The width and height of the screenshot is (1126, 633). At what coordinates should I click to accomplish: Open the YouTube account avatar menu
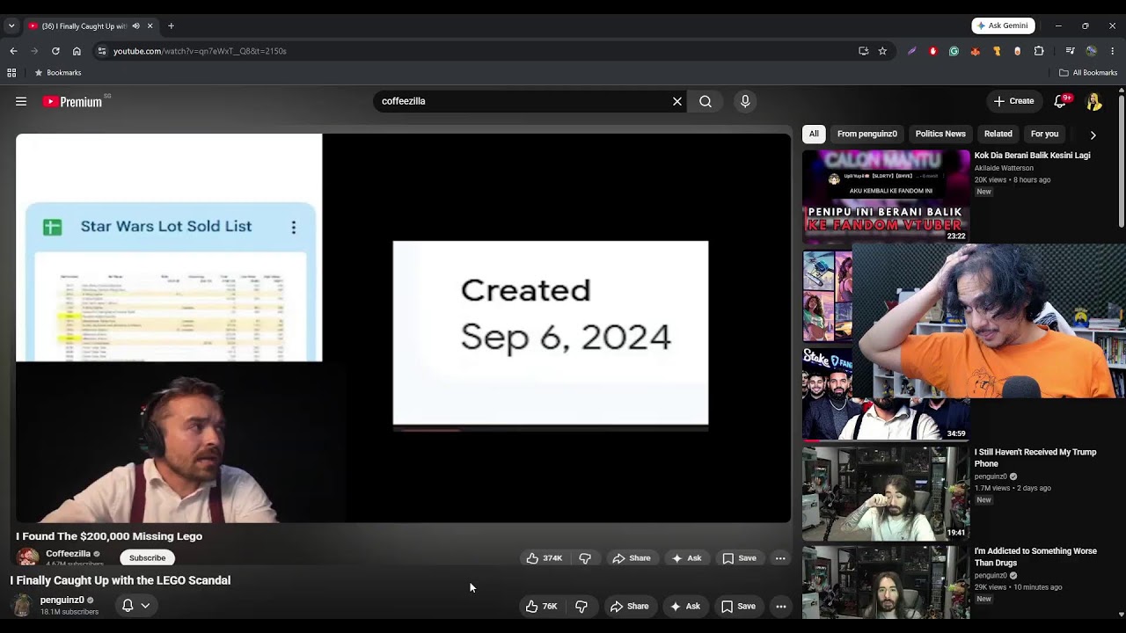[x=1094, y=102]
